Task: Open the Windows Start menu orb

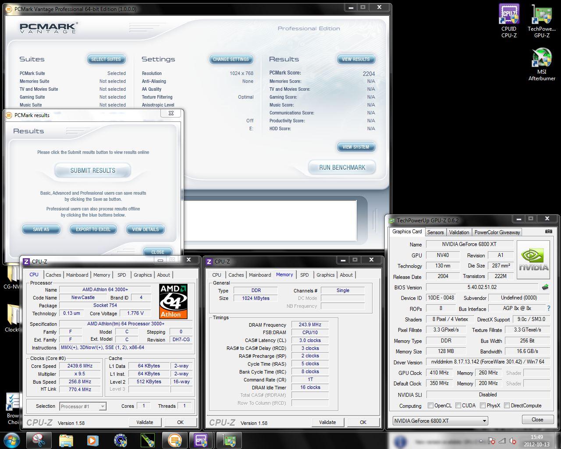Action: click(x=12, y=440)
